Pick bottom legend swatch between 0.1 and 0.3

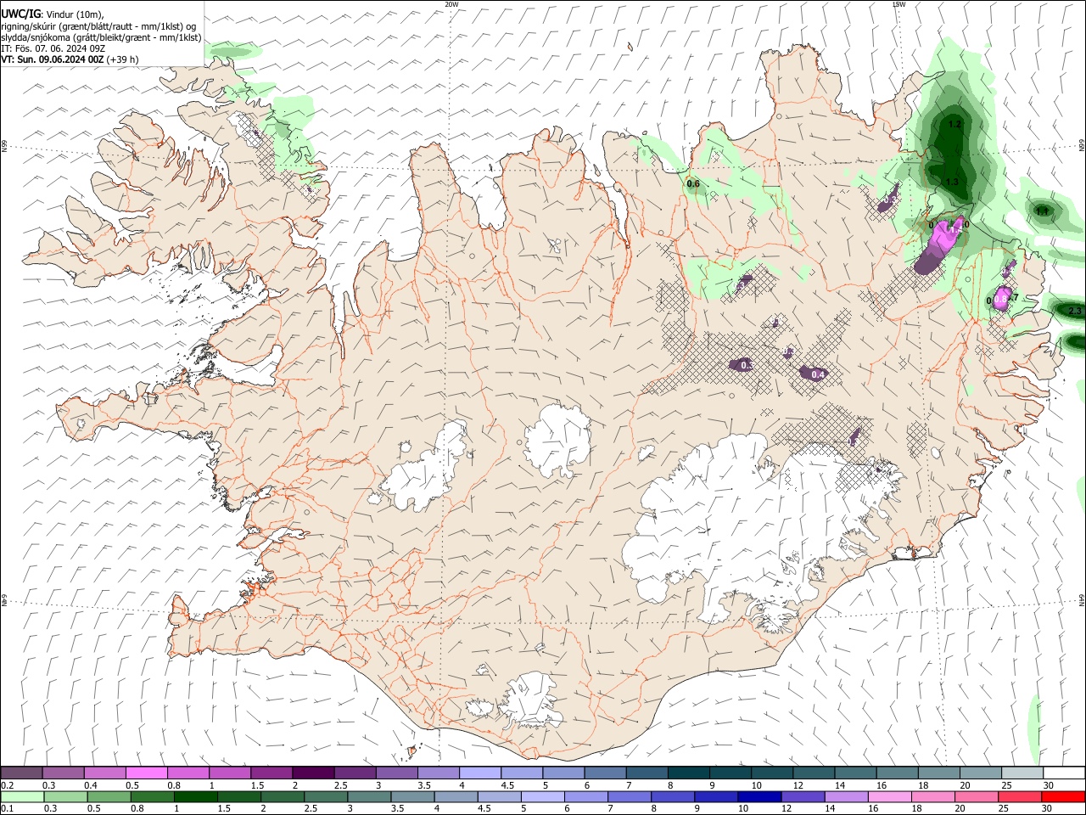point(22,796)
